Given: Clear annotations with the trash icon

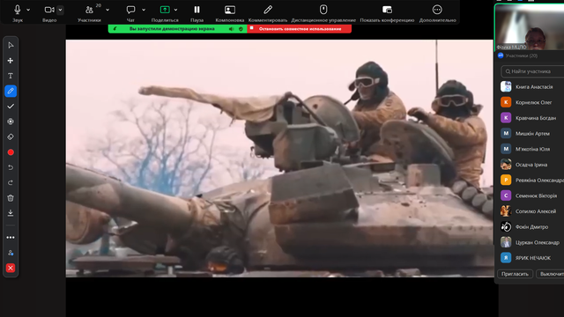Looking at the screenshot, I should 11,198.
